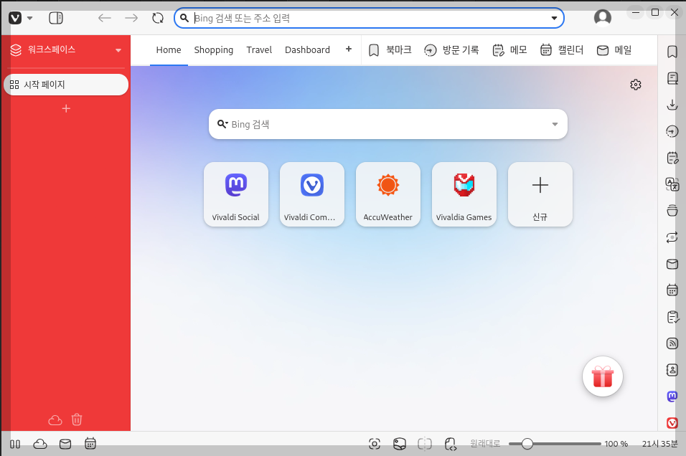Open the Vivaldi Community speed dial
The height and width of the screenshot is (456, 686).
point(312,194)
